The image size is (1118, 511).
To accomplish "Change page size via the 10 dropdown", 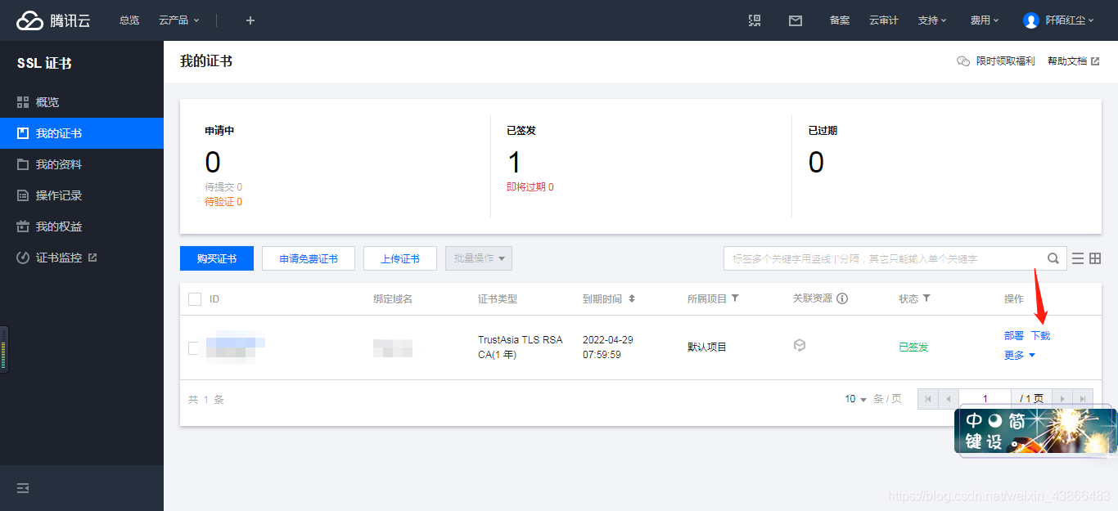I will [854, 399].
